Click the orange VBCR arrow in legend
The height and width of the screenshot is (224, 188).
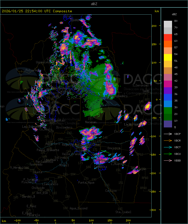pos(168,140)
